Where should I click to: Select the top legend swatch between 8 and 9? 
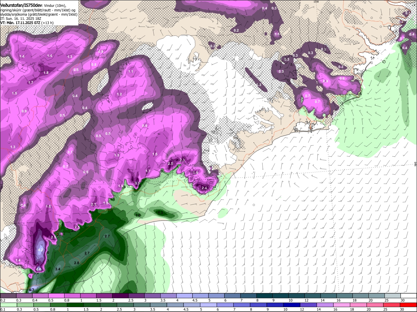coord(265,296)
